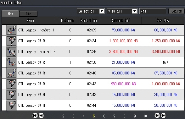This screenshot has height=119, width=185.
Task: Jump to the last page of results
Action: [163, 116]
